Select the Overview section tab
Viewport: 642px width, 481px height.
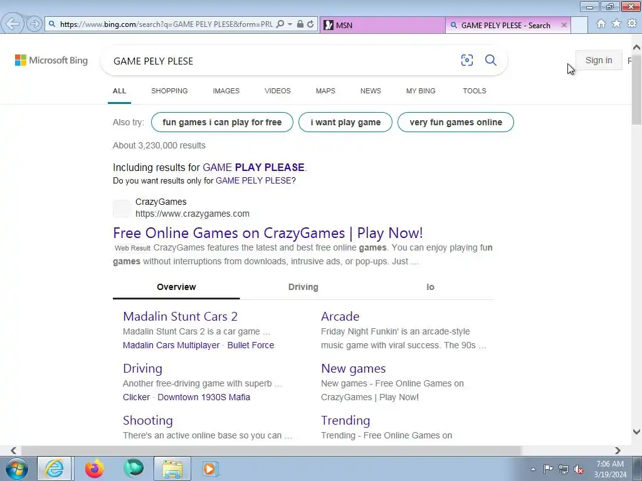[x=176, y=287]
